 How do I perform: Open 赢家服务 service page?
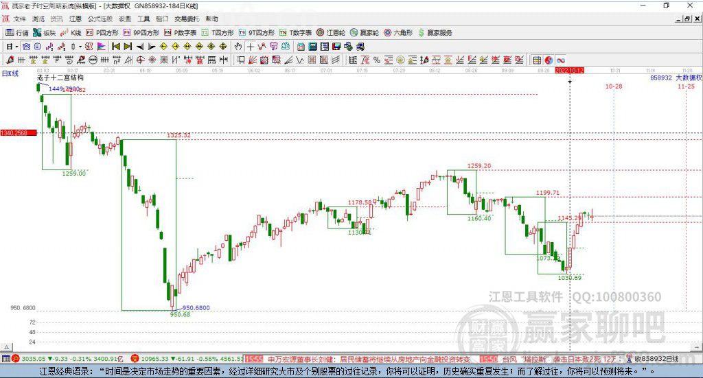(x=435, y=33)
